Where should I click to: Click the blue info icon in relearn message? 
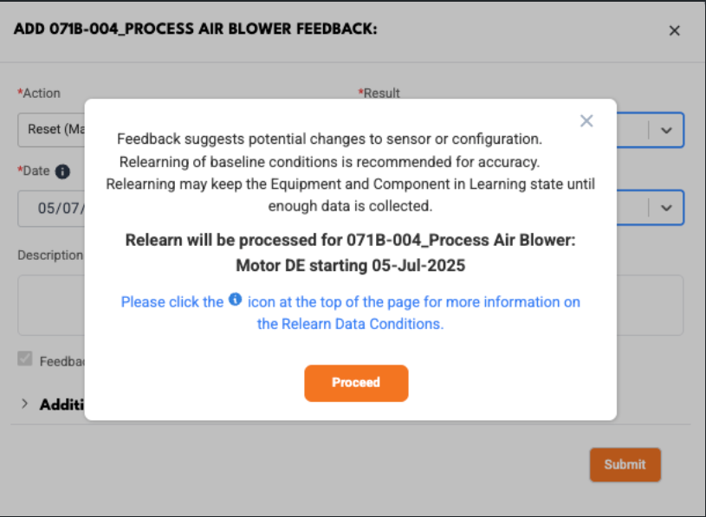pyautogui.click(x=235, y=300)
